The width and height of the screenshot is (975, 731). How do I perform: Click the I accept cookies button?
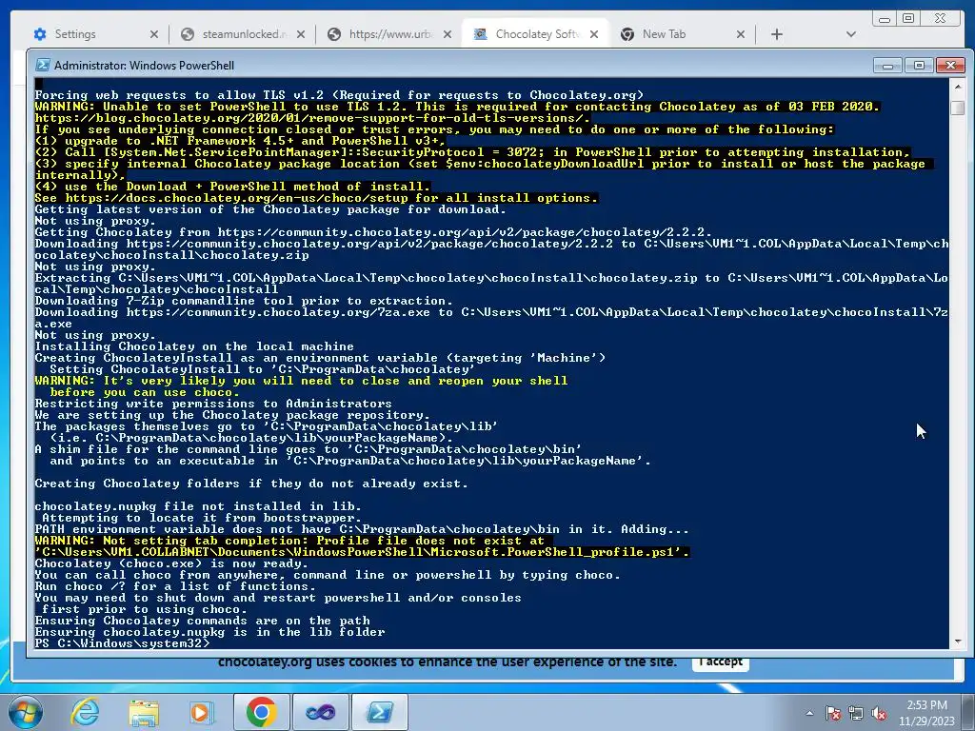pos(720,662)
